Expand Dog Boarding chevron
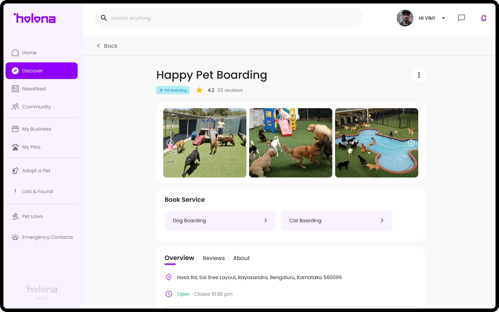The height and width of the screenshot is (312, 499). 266,220
